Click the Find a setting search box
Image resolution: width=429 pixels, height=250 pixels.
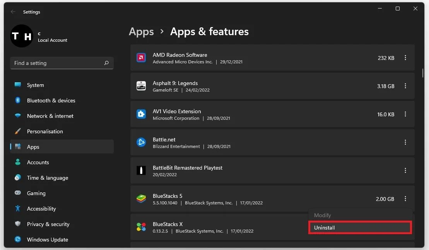(62, 63)
